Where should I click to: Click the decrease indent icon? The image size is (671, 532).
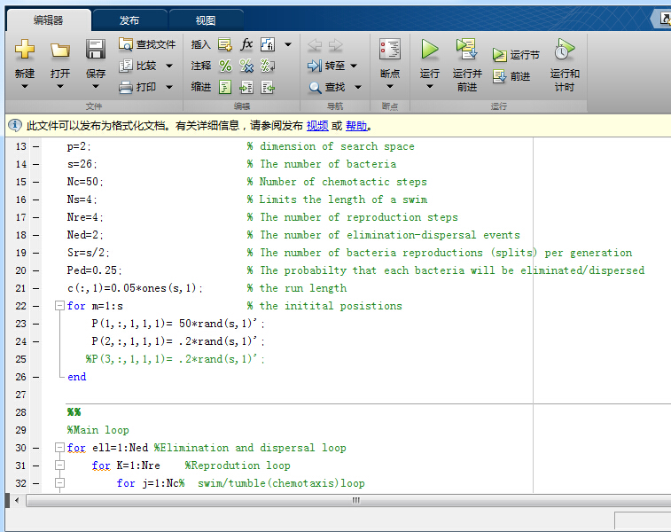pyautogui.click(x=268, y=87)
